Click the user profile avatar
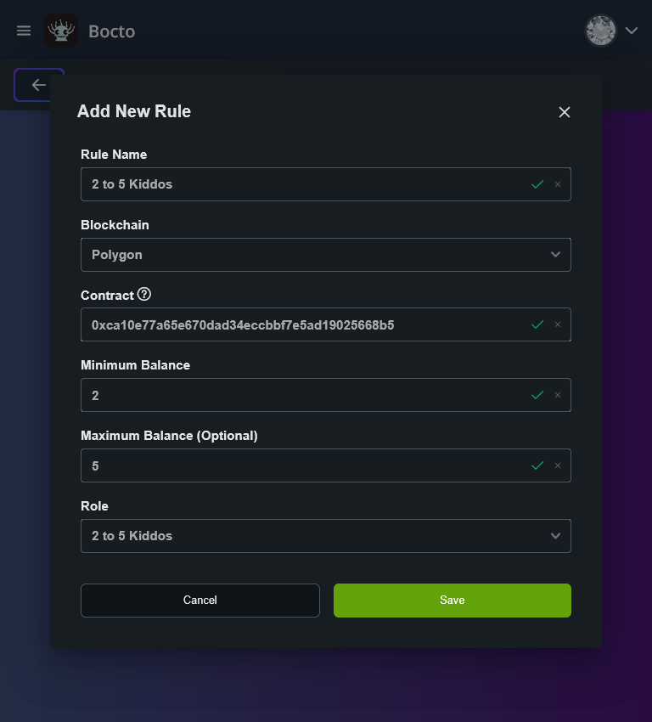The width and height of the screenshot is (652, 722). [x=600, y=31]
